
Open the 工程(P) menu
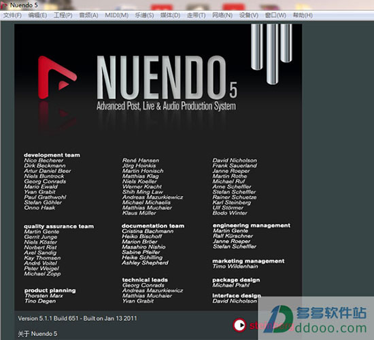(x=63, y=15)
